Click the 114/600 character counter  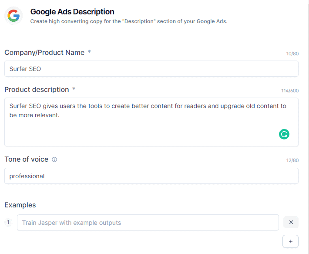coord(290,91)
